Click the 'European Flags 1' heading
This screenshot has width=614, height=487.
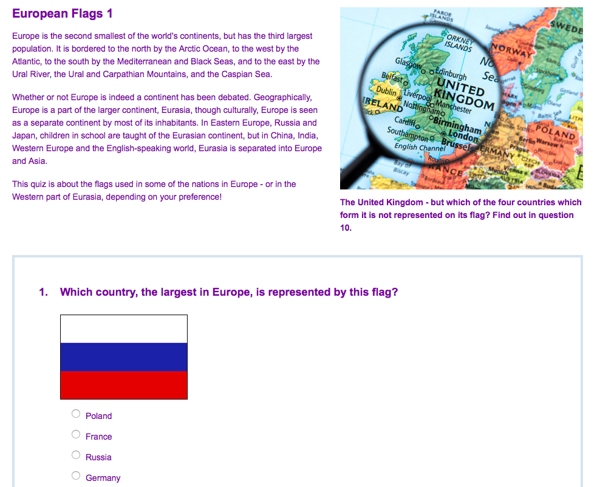63,14
